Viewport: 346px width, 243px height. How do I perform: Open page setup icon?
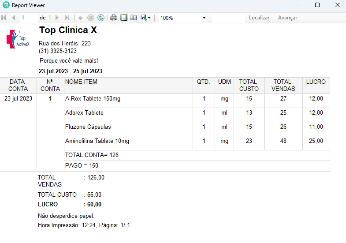(x=134, y=18)
